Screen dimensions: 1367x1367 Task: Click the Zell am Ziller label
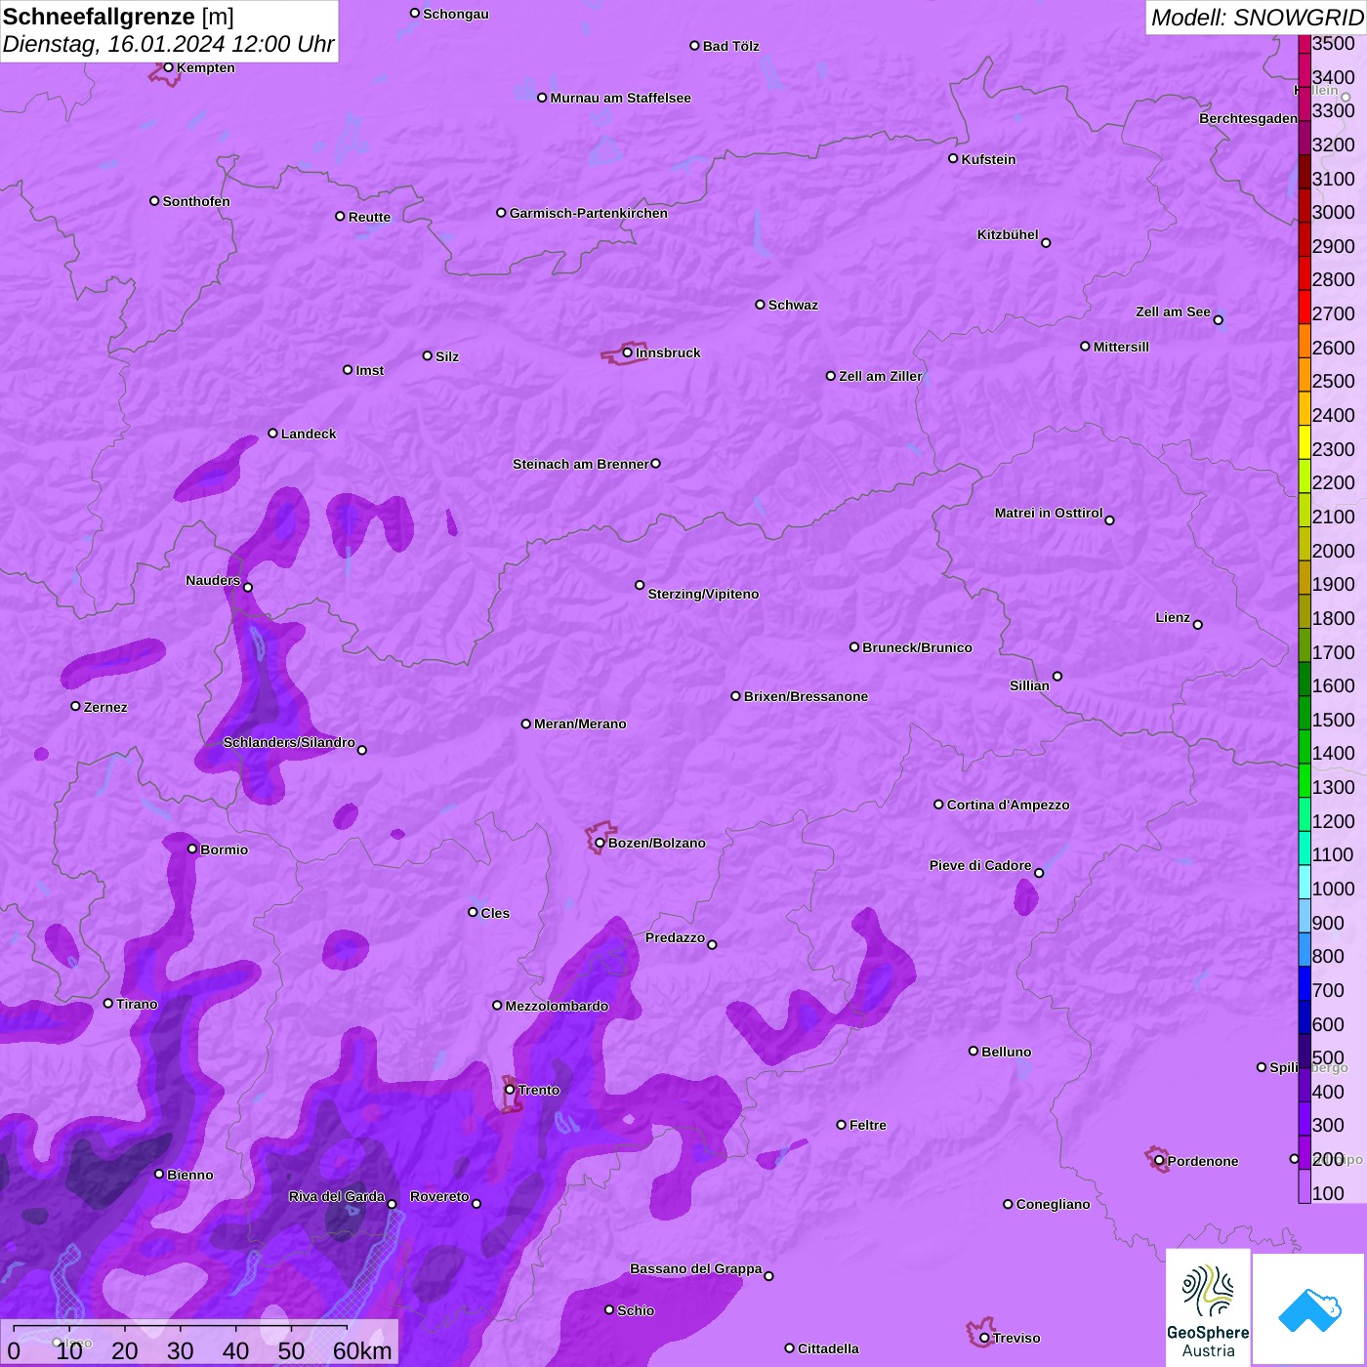881,376
